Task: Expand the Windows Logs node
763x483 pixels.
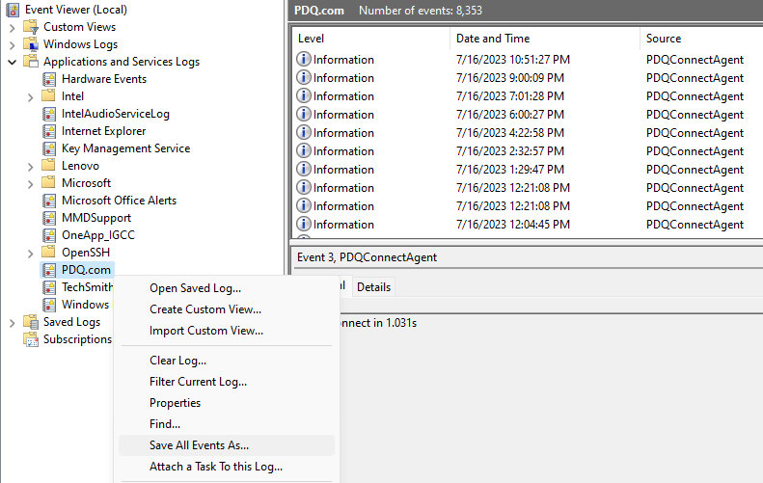Action: click(x=13, y=45)
